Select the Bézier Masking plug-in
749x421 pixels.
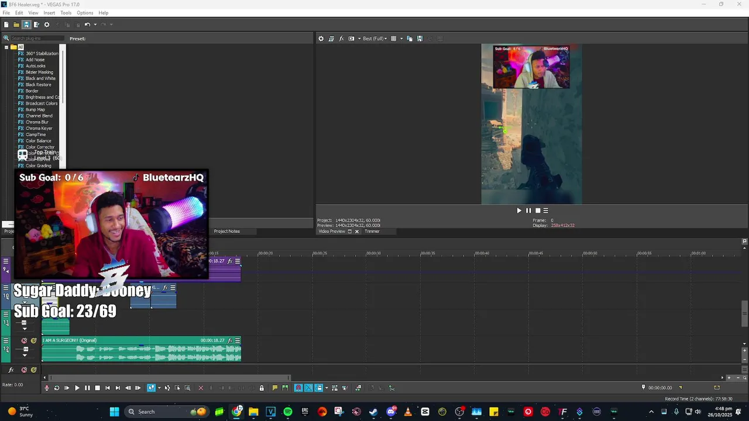click(39, 73)
